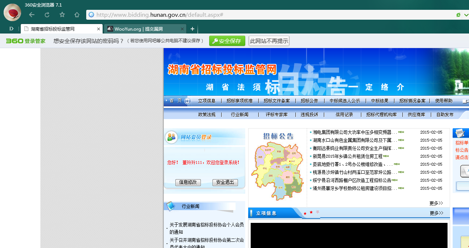Click the 安全退出 button

click(x=225, y=182)
